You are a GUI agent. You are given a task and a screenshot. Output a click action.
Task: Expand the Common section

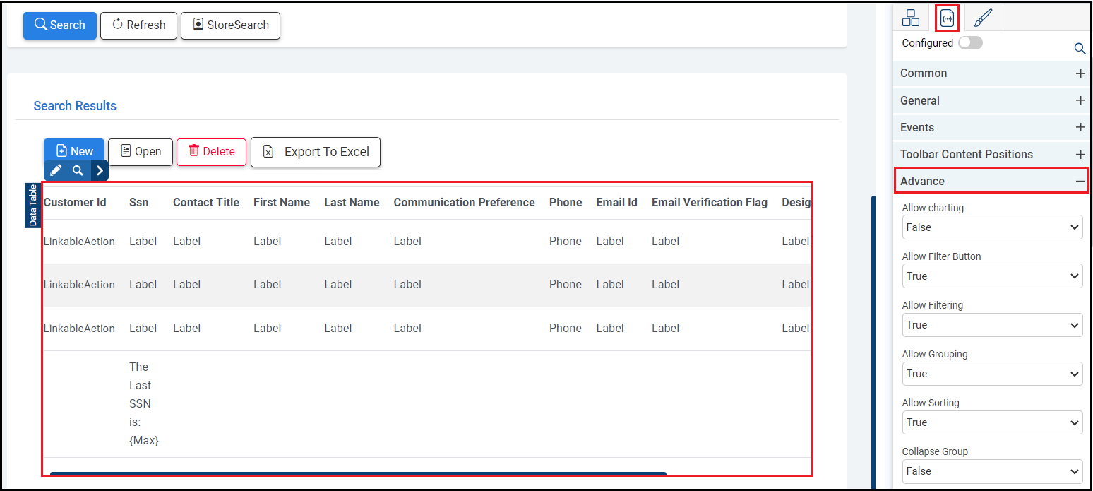pos(1080,73)
